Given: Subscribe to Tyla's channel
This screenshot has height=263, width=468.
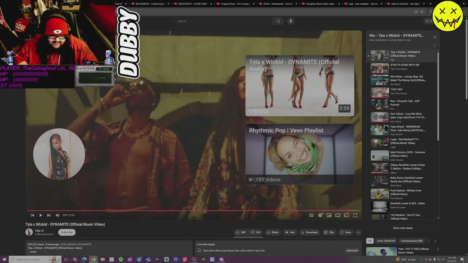Looking at the screenshot, I should click(x=67, y=232).
